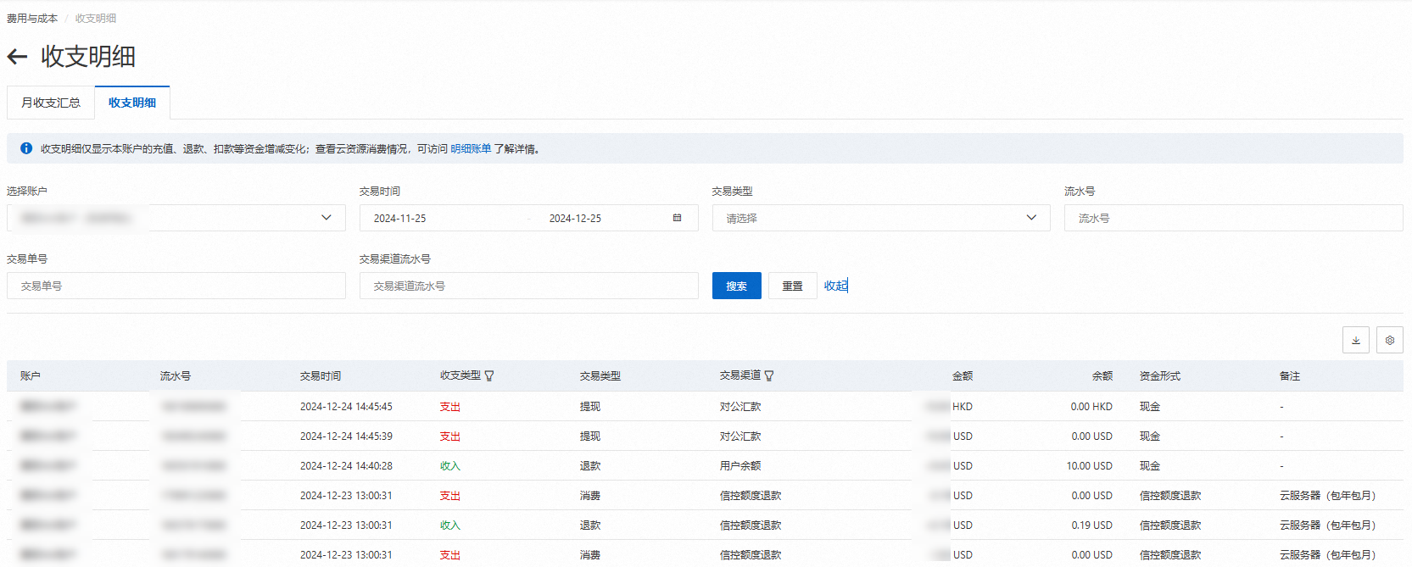Click 支出 in the 14:45:45 row
This screenshot has width=1412, height=567.
pos(450,406)
